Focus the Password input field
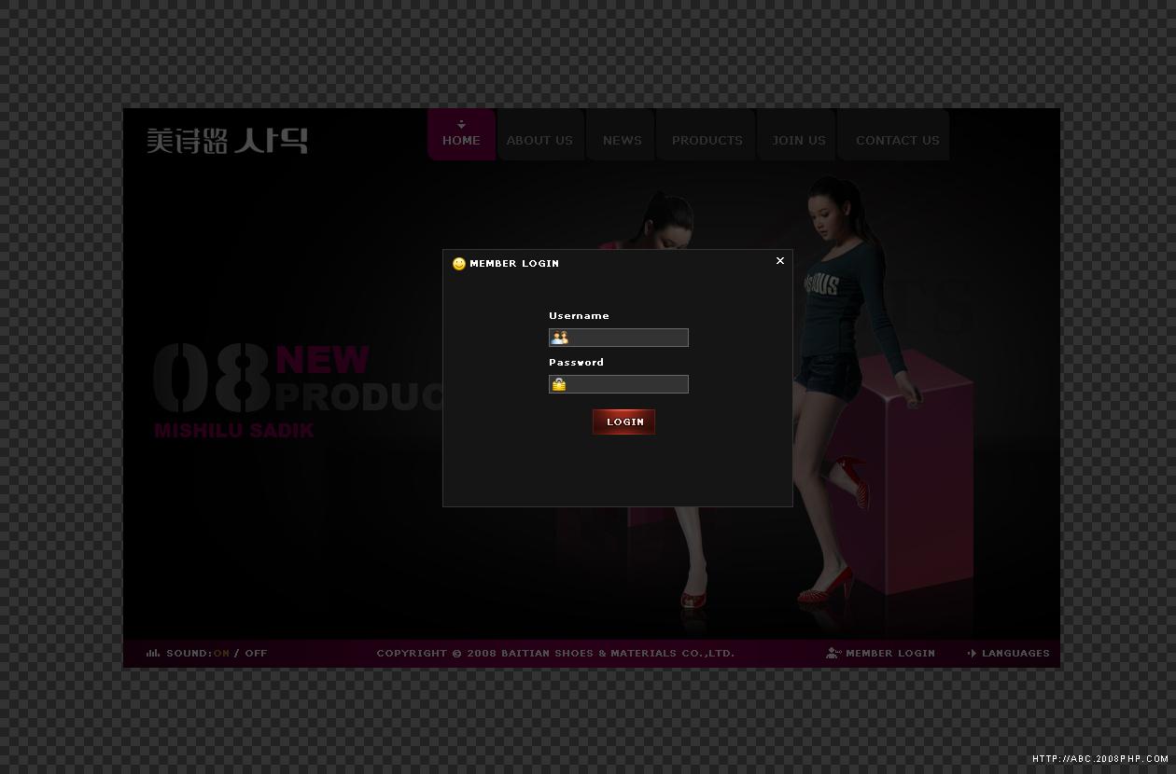The height and width of the screenshot is (774, 1176). pos(627,384)
